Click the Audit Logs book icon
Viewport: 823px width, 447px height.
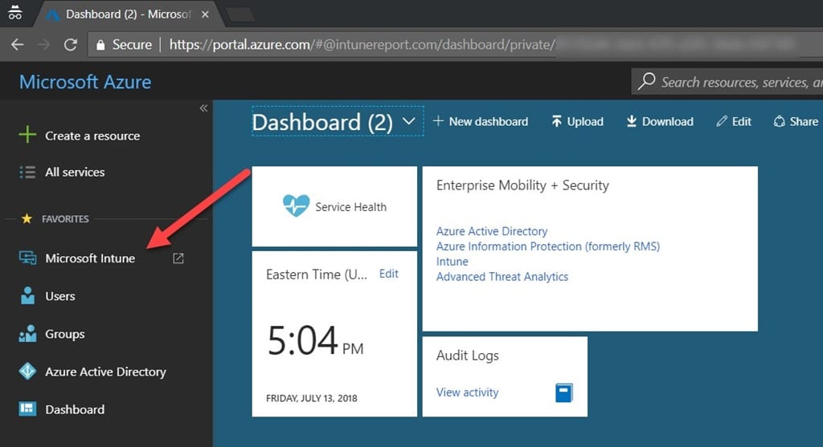coord(563,392)
